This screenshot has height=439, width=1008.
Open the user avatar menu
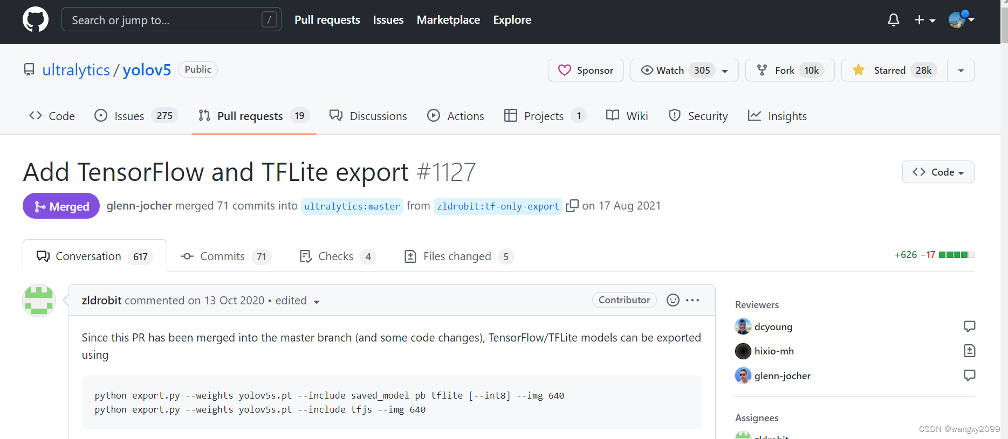point(961,19)
